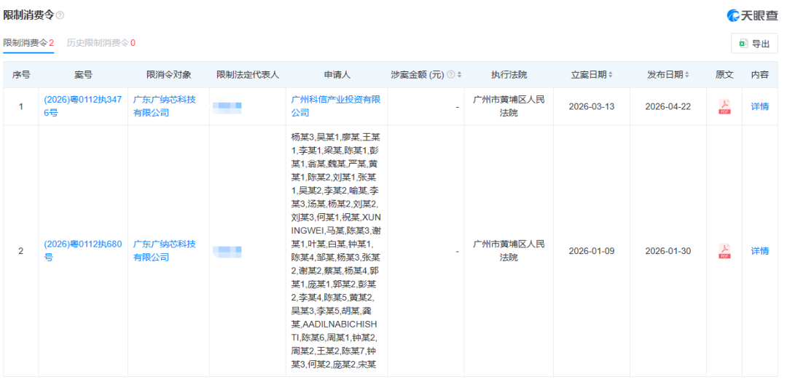The height and width of the screenshot is (382, 787).
Task: Click date 2026-03-13
Action: click(591, 107)
